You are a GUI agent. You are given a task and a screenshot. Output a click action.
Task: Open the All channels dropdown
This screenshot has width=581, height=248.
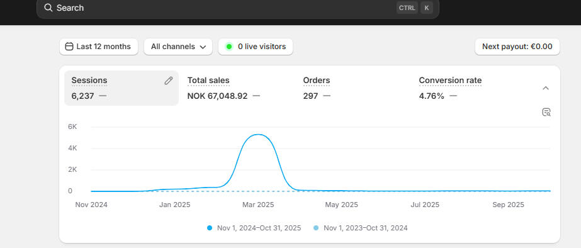(x=178, y=47)
